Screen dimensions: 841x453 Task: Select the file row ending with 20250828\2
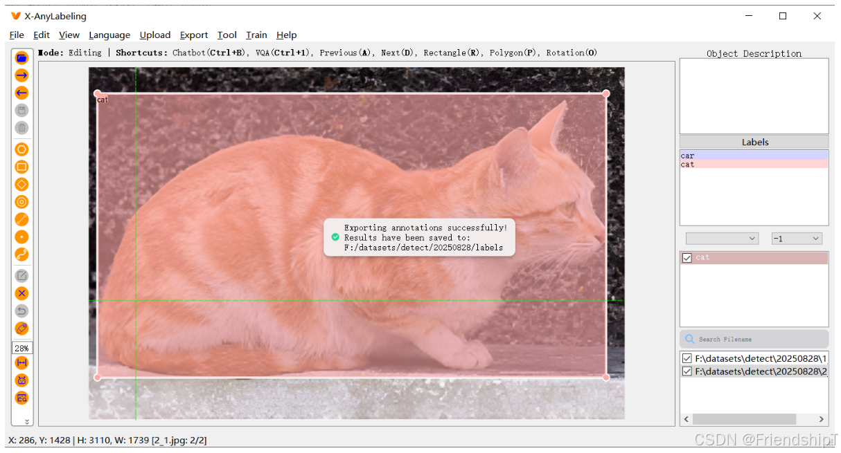[754, 371]
